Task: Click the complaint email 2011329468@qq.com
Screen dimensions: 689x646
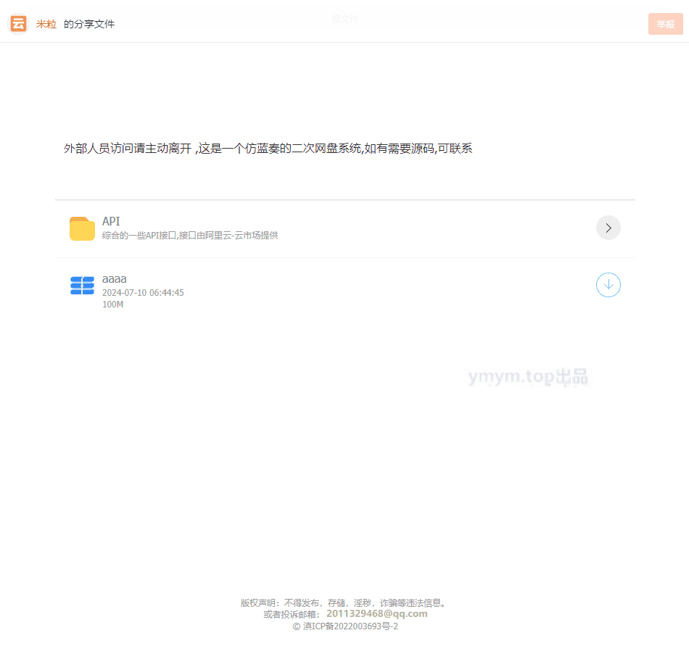Action: 377,613
